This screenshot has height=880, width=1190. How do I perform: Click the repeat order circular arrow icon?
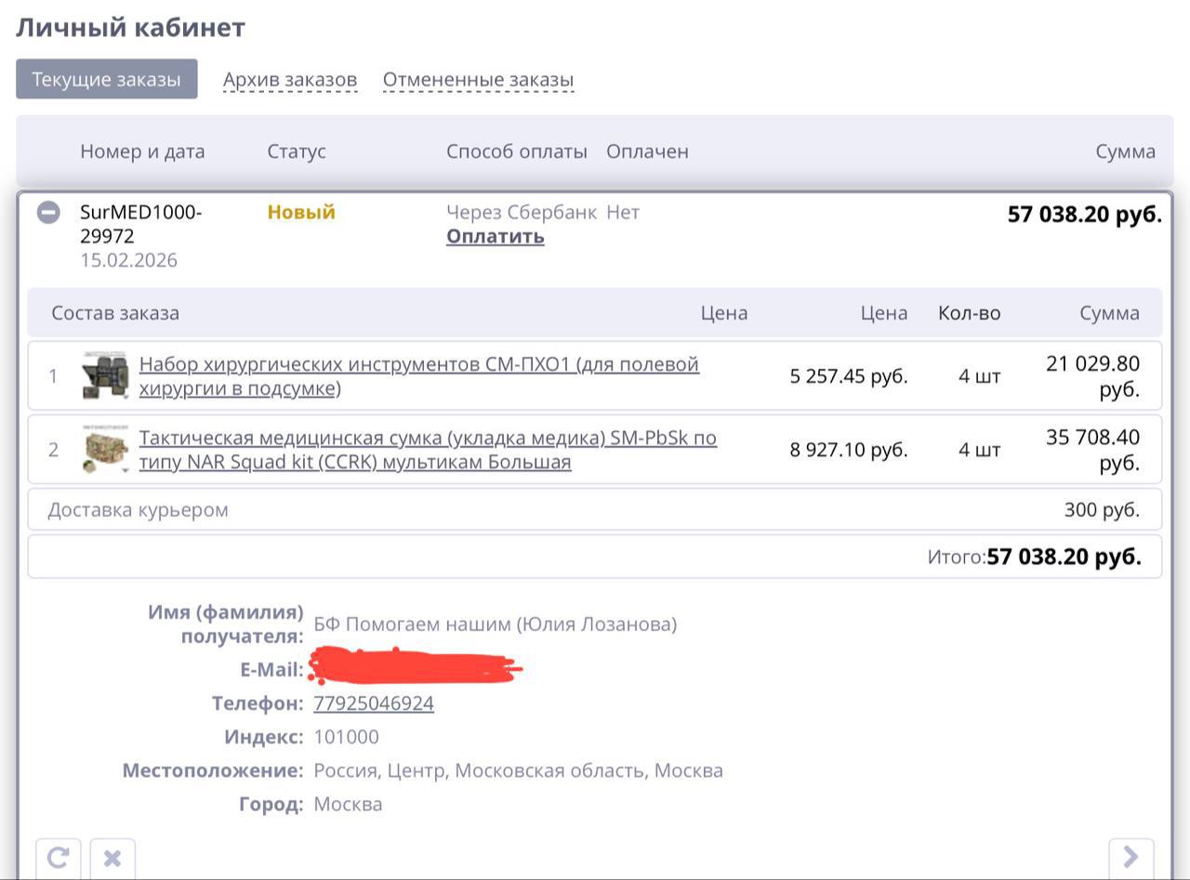point(58,857)
